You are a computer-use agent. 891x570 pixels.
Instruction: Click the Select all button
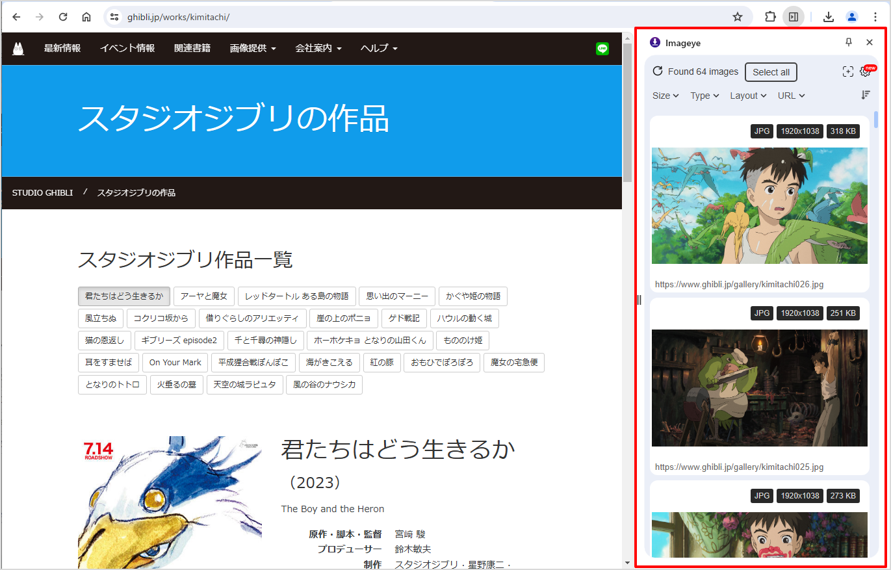(x=771, y=72)
